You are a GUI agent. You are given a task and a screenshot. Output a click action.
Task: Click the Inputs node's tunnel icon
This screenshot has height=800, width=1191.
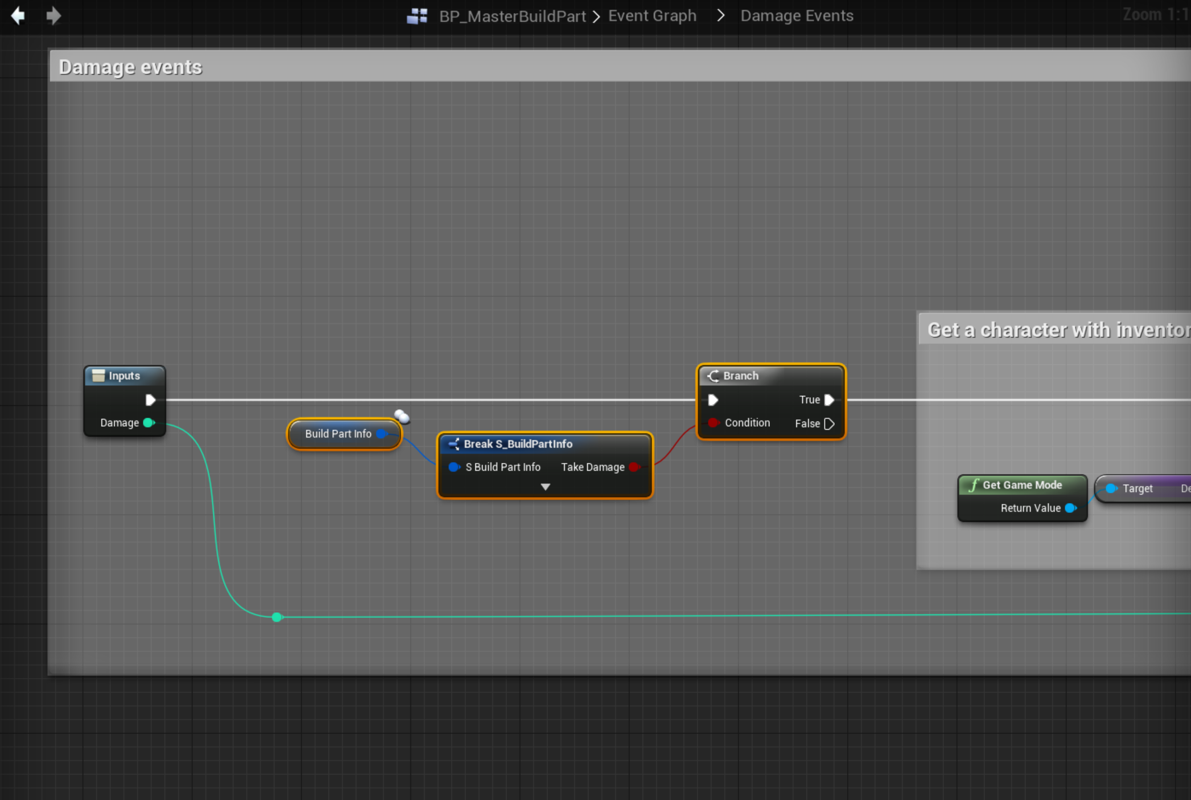coord(98,376)
